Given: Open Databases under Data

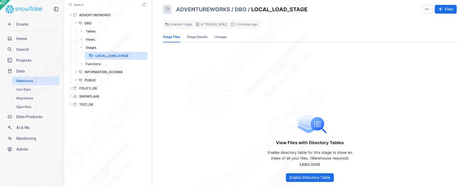Looking at the screenshot, I should 35,81.
